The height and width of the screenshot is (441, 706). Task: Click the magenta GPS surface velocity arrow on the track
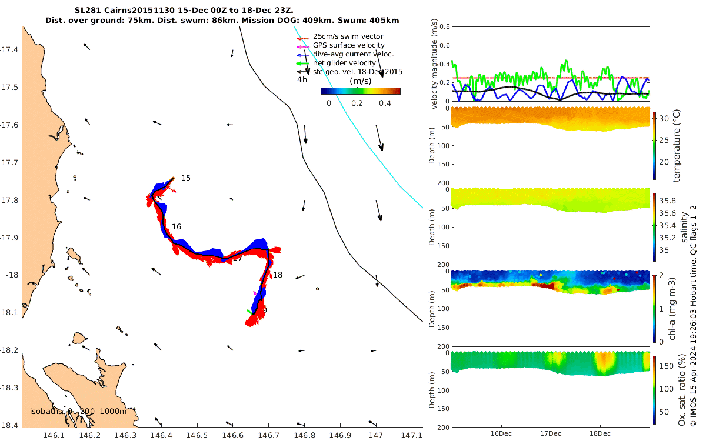[x=255, y=293]
